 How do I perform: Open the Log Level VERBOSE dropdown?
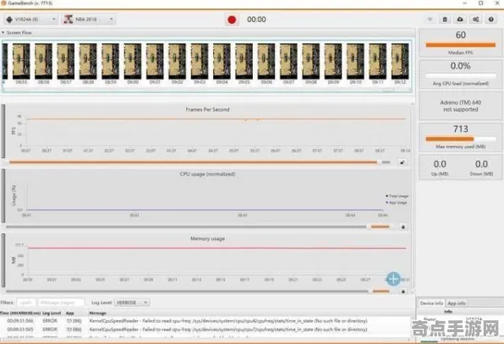point(132,303)
